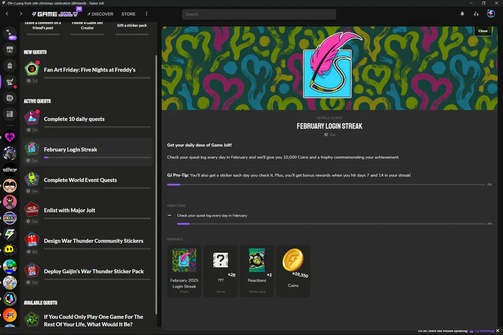Open the Discover tab
Image resolution: width=503 pixels, height=335 pixels.
click(100, 14)
